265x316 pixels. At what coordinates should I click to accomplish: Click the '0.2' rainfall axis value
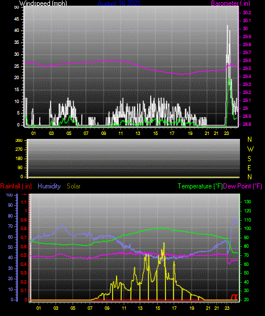(24, 282)
